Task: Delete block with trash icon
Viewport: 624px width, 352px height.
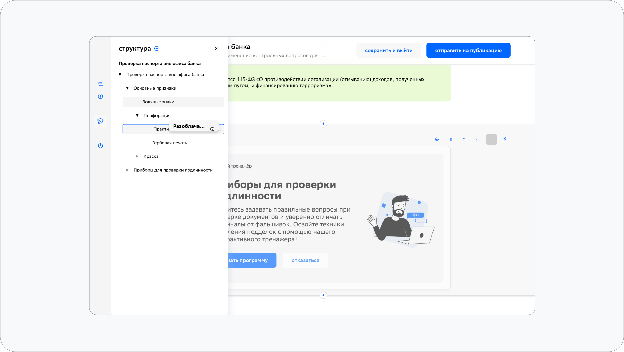Action: (x=505, y=139)
